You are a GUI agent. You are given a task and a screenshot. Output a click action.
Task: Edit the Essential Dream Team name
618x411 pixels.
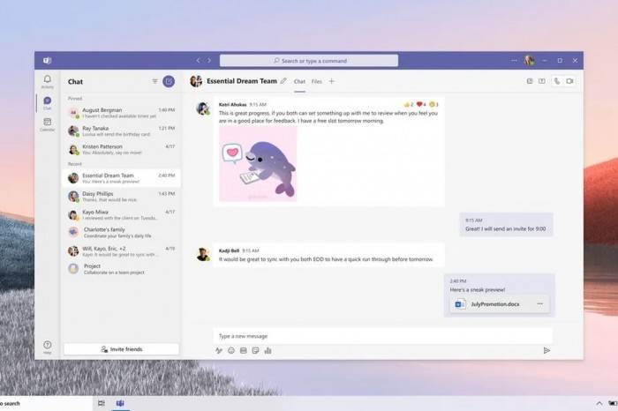(x=283, y=81)
